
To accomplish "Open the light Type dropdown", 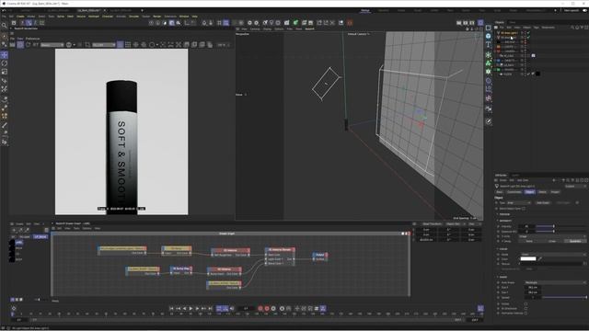I will tap(519, 202).
